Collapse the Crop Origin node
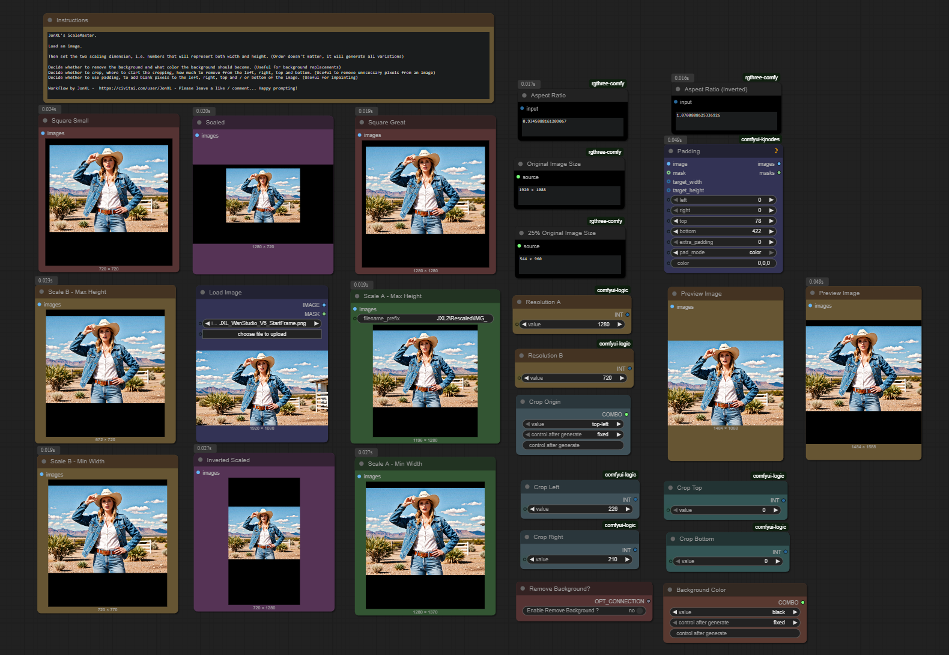 pos(523,402)
